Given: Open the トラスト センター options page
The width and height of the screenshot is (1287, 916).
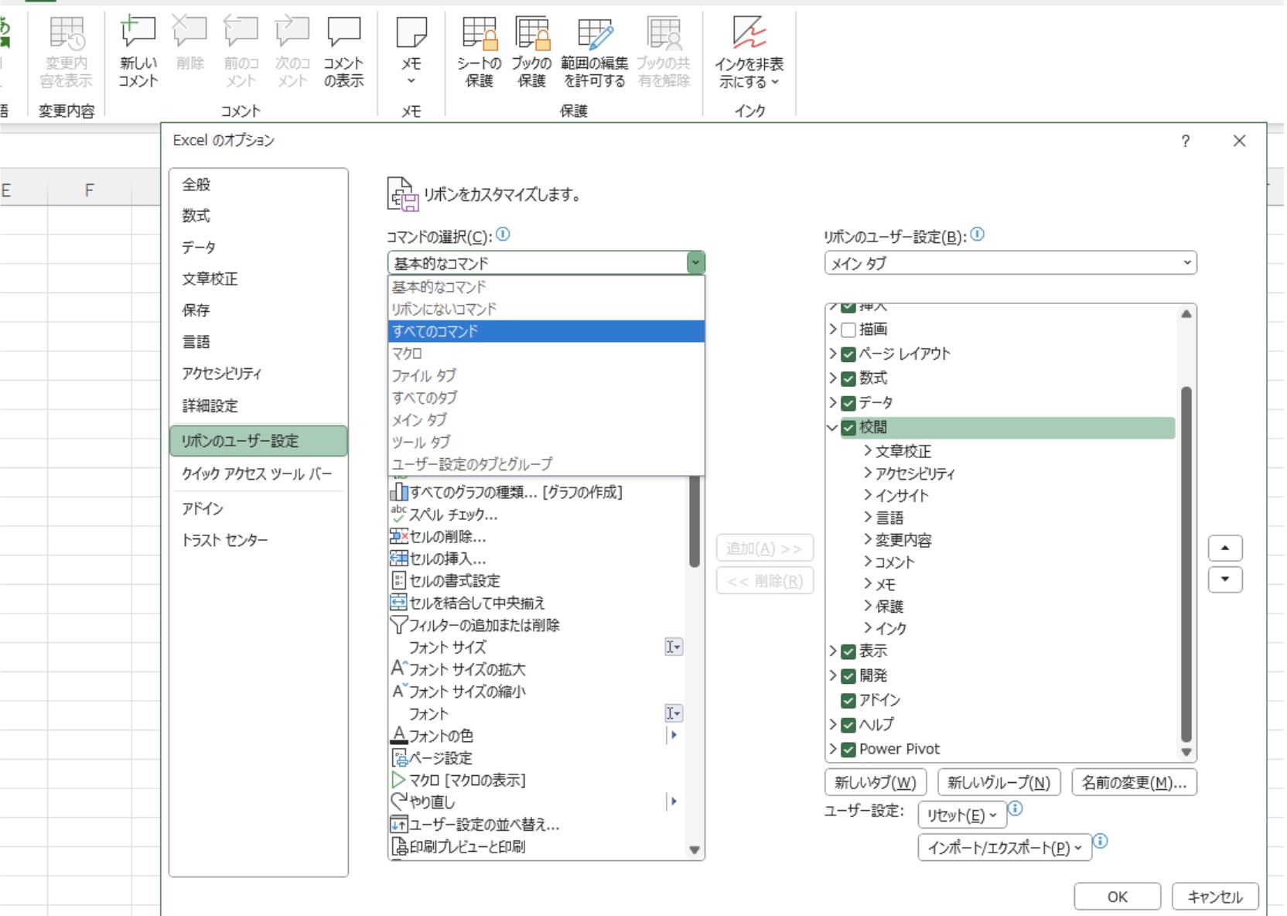Looking at the screenshot, I should click(x=258, y=540).
